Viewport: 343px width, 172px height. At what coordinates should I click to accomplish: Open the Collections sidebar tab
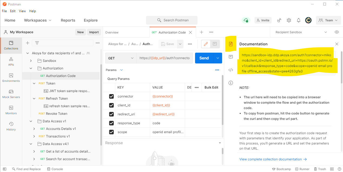(11, 45)
